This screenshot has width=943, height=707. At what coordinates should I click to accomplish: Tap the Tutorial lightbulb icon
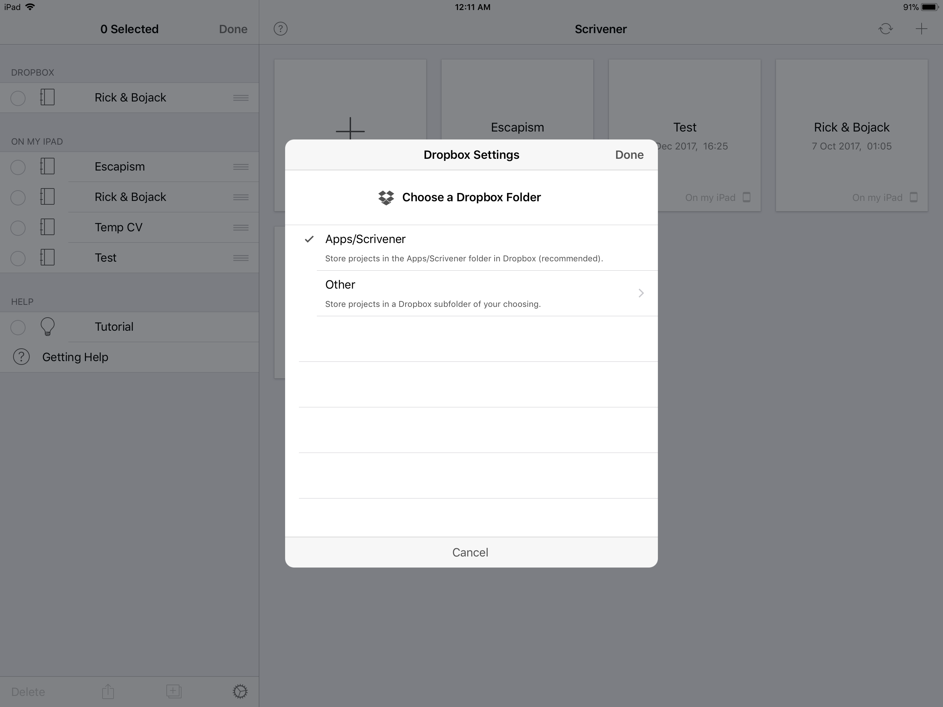click(x=47, y=327)
